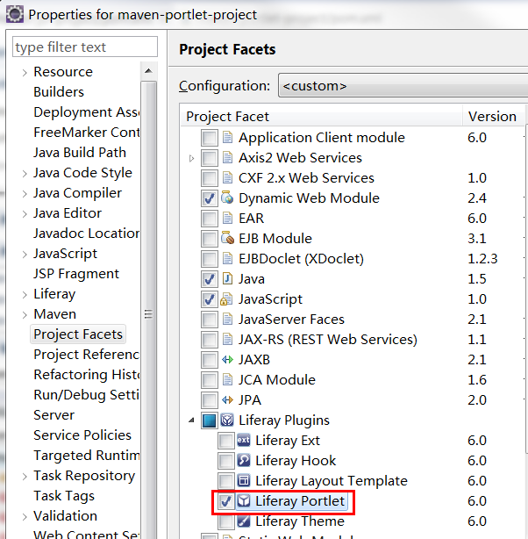Image resolution: width=528 pixels, height=539 pixels.
Task: Click the Liferay Portlet facet icon
Action: tap(245, 501)
